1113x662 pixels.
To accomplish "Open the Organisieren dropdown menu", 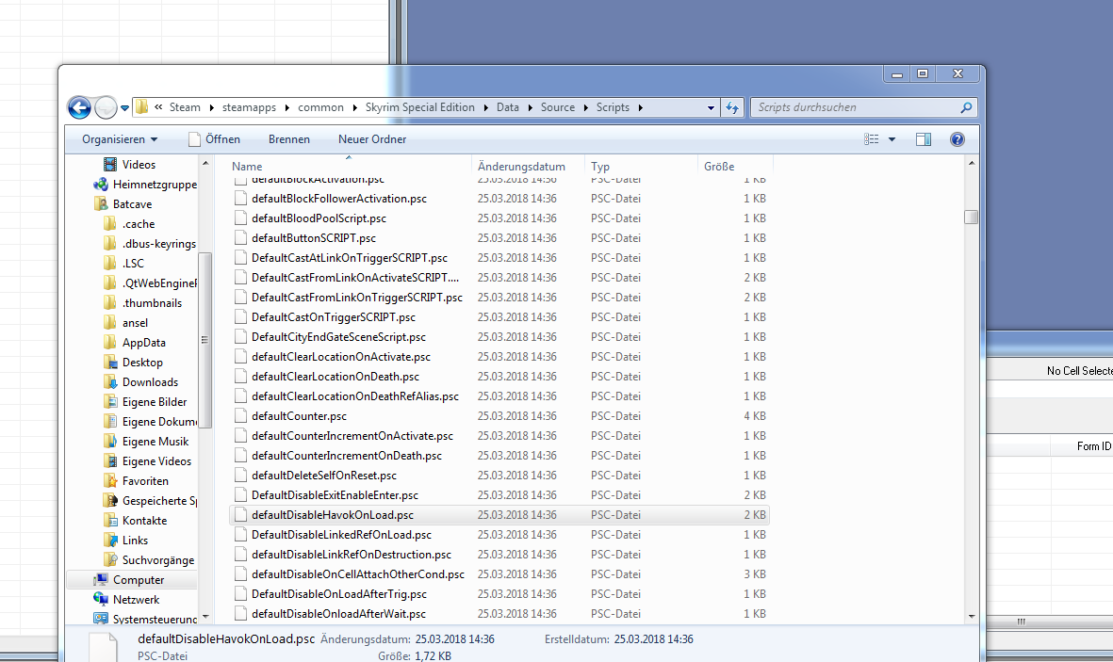I will click(120, 139).
